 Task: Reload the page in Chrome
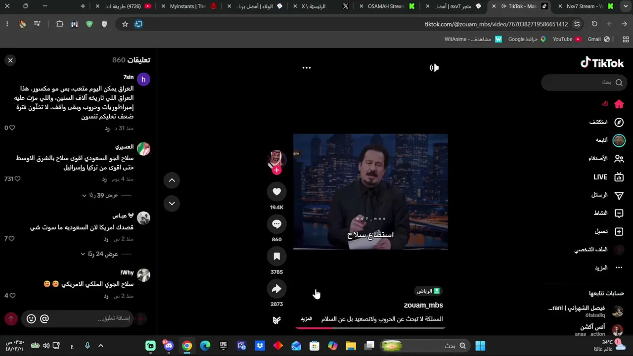point(594,24)
